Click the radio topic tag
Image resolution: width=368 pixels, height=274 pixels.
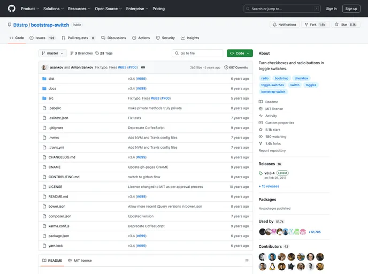point(265,78)
